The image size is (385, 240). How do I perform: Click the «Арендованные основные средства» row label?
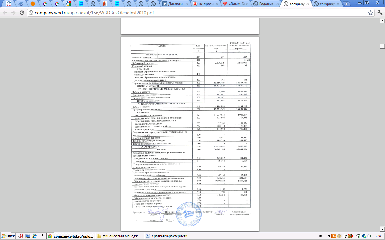point(150,158)
